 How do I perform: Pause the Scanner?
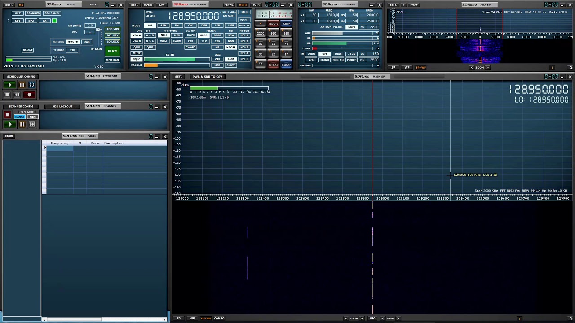point(22,124)
